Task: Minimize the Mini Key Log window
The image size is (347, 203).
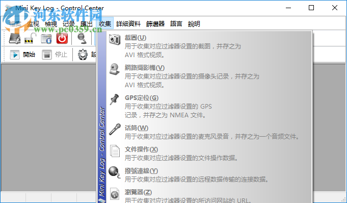Action: (x=288, y=8)
